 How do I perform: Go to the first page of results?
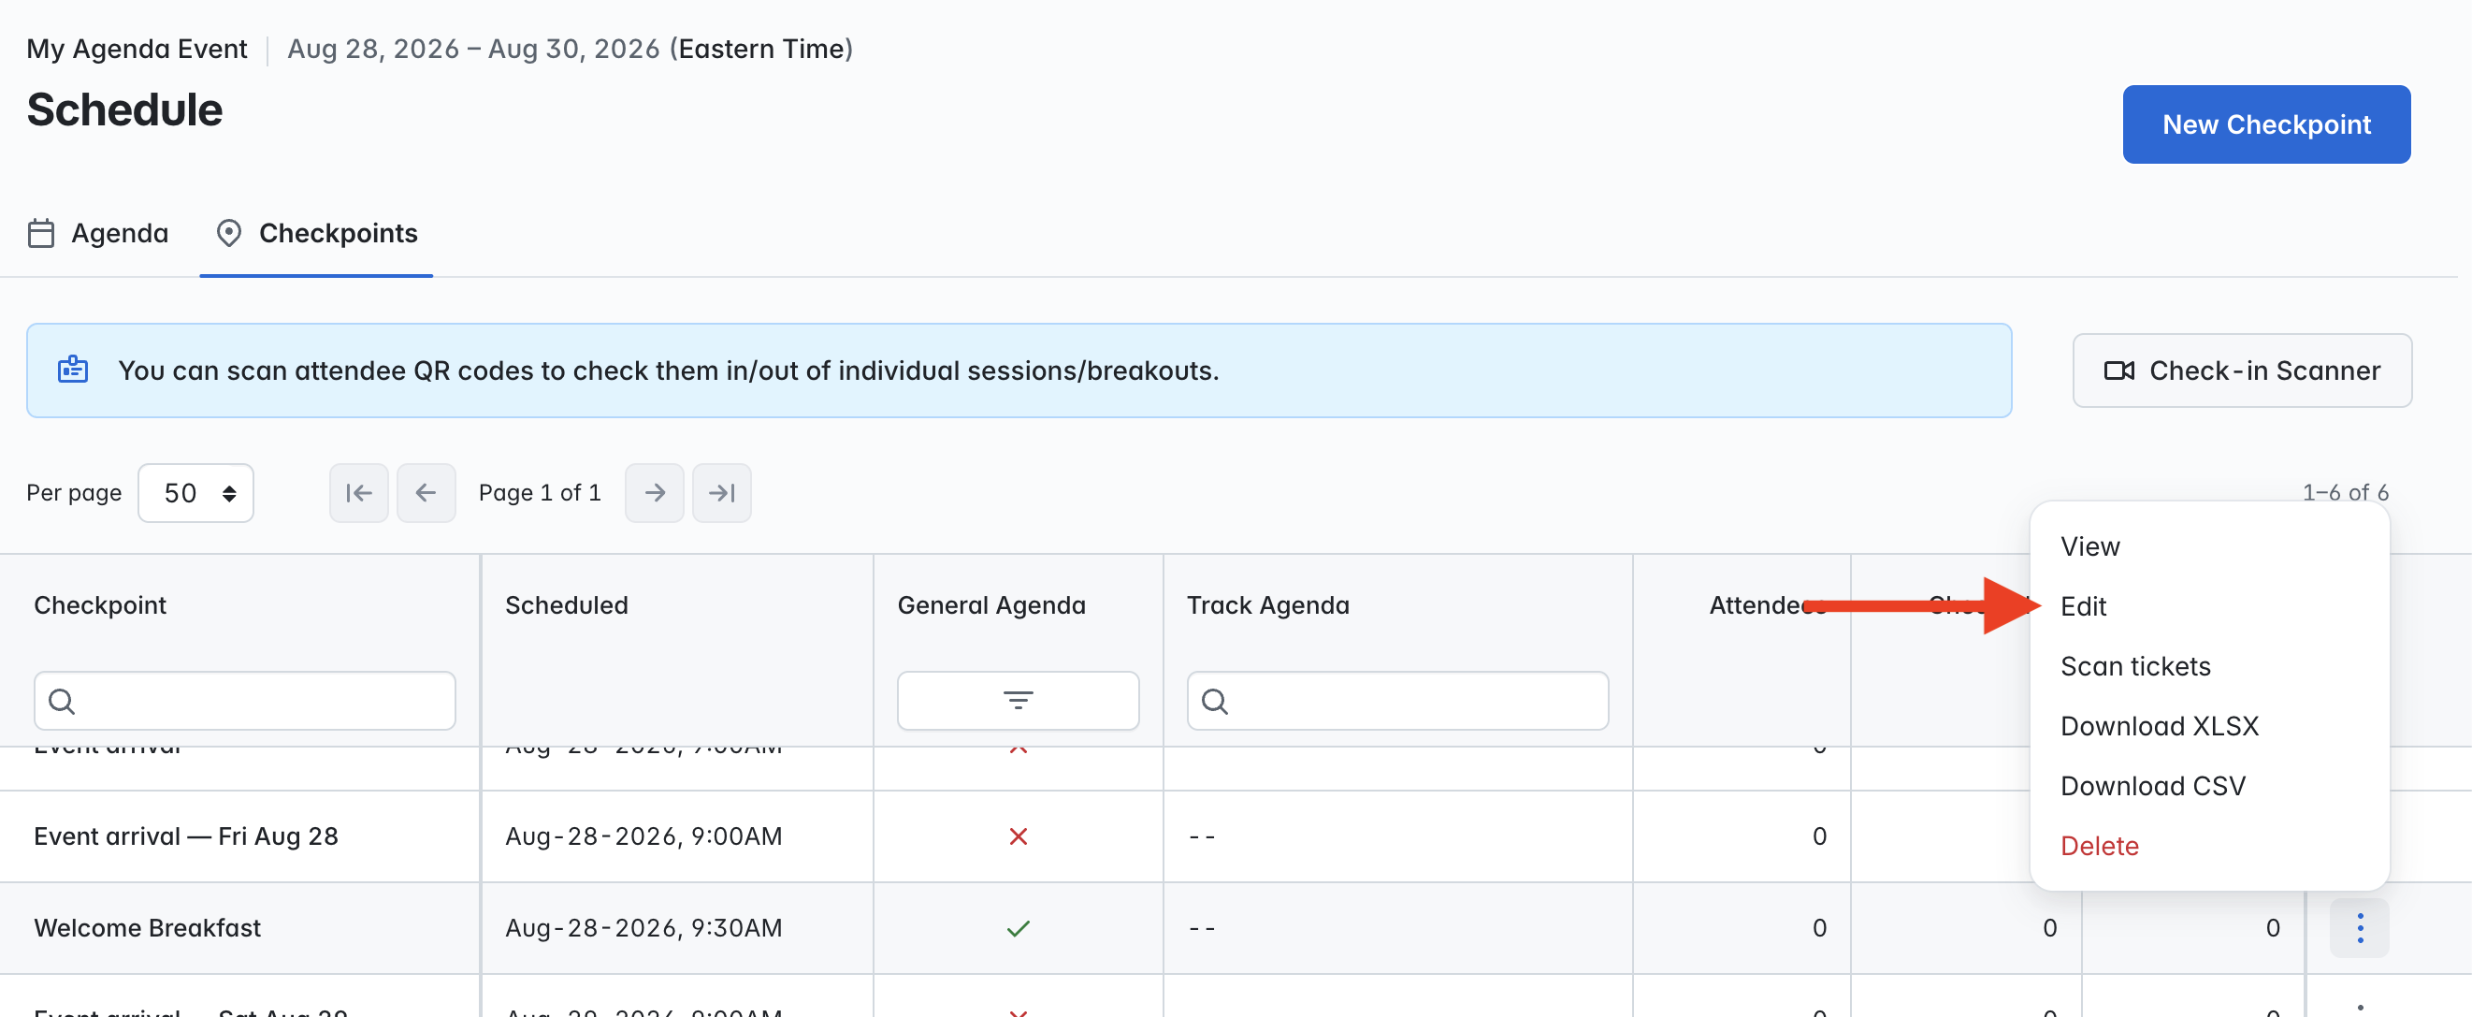click(x=359, y=494)
